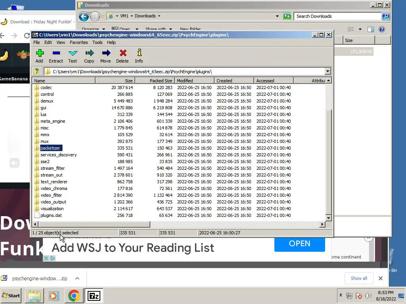Click the Copy toolbar icon

pyautogui.click(x=89, y=53)
